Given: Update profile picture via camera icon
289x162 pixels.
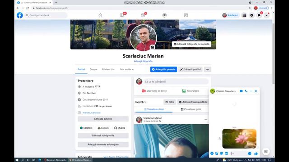Looking at the screenshot, I should (152, 47).
